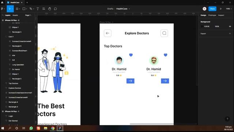Click the Home icon in the tab bar
The width and height of the screenshot is (234, 132).
pos(2,3)
